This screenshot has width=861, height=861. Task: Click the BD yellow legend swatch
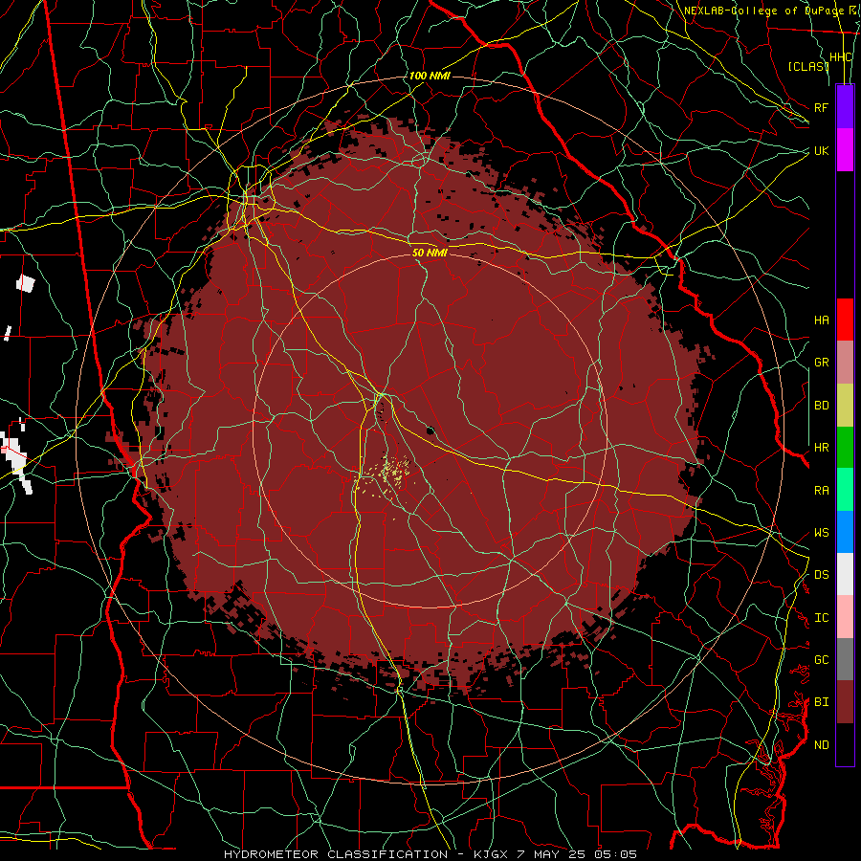click(x=845, y=406)
